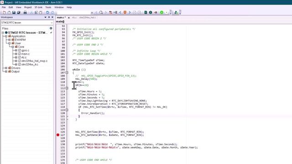The height and width of the screenshot is (164, 292).
Task: Open the ST-Link menu
Action: (x=38, y=7)
